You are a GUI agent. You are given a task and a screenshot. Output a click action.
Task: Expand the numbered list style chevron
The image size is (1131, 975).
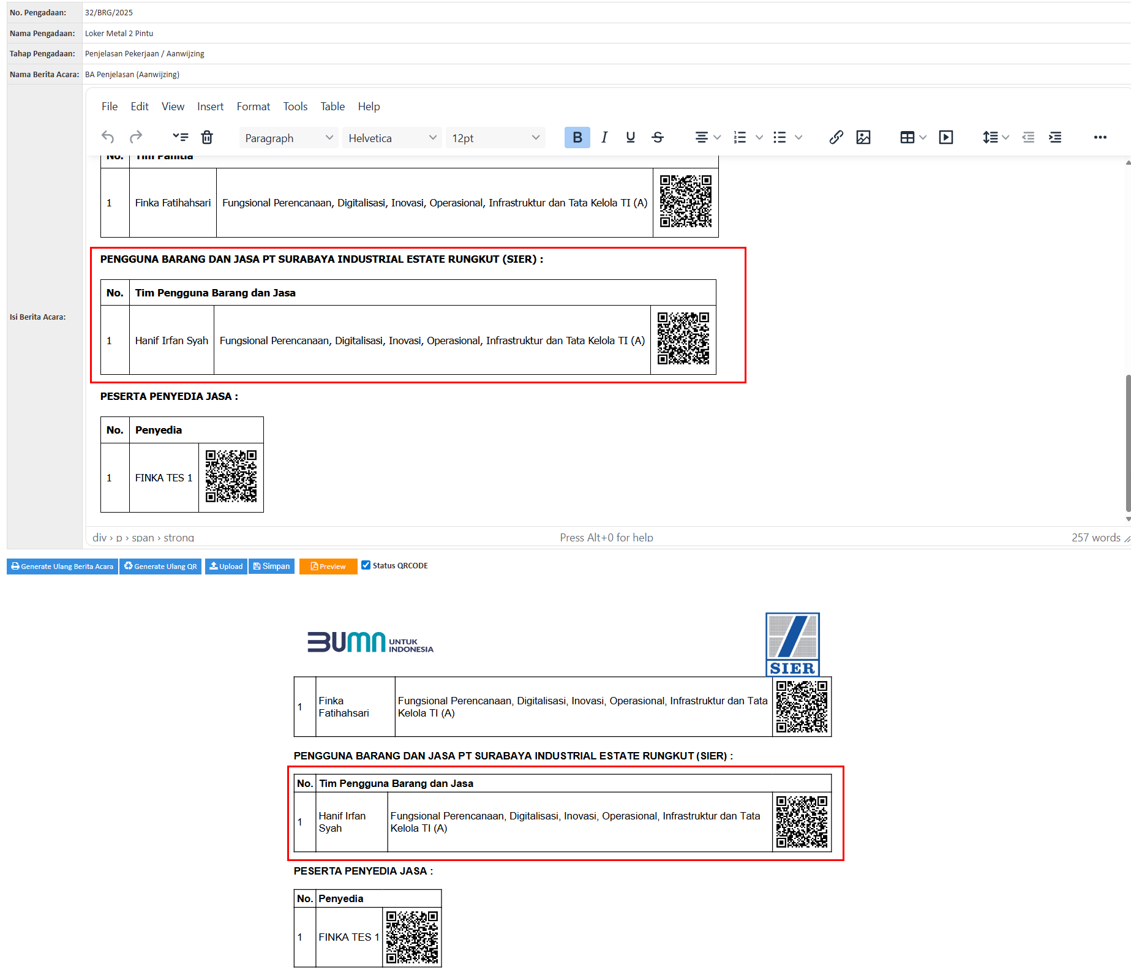coord(759,137)
